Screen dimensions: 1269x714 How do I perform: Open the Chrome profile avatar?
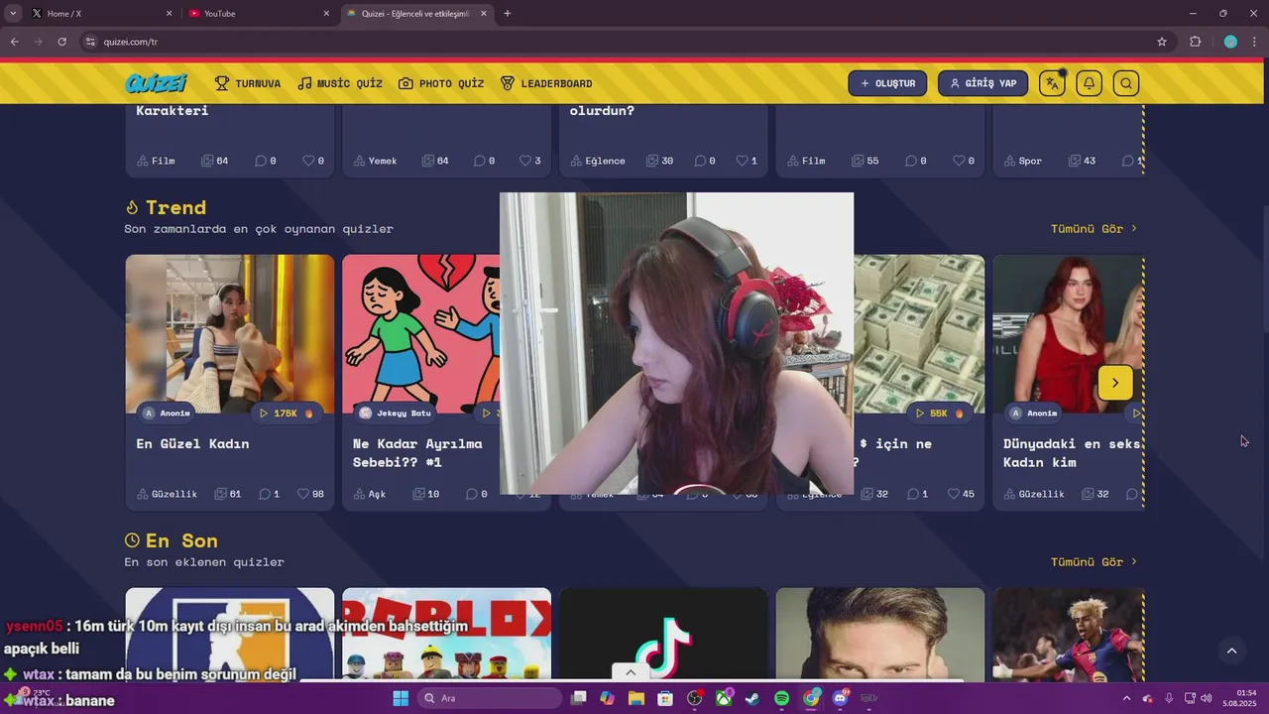point(1230,42)
